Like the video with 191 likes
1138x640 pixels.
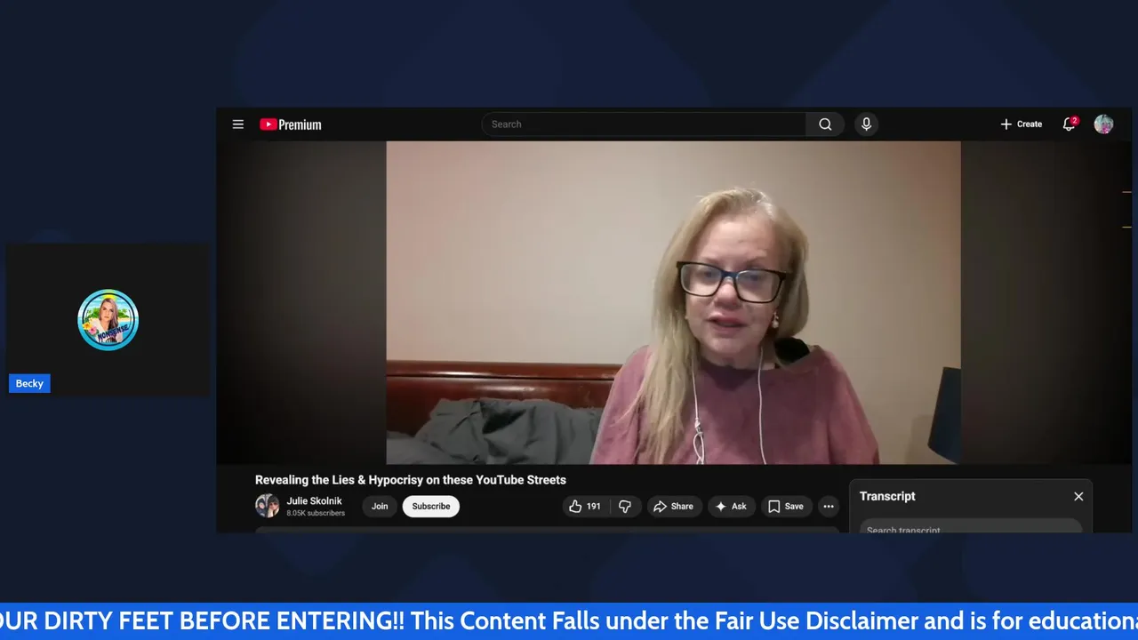[x=585, y=506]
